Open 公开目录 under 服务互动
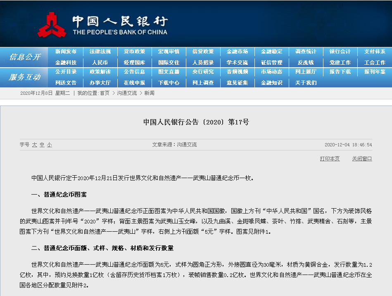 [66, 72]
